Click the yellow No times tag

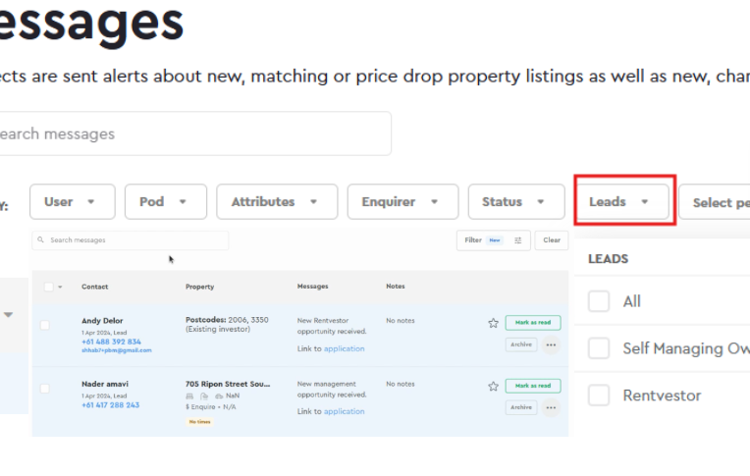(x=200, y=422)
